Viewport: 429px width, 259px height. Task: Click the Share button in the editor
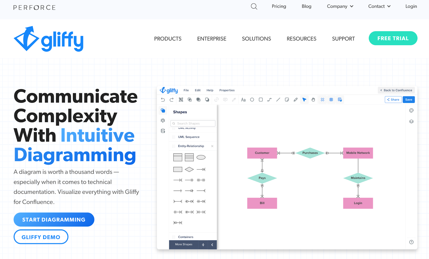click(393, 100)
